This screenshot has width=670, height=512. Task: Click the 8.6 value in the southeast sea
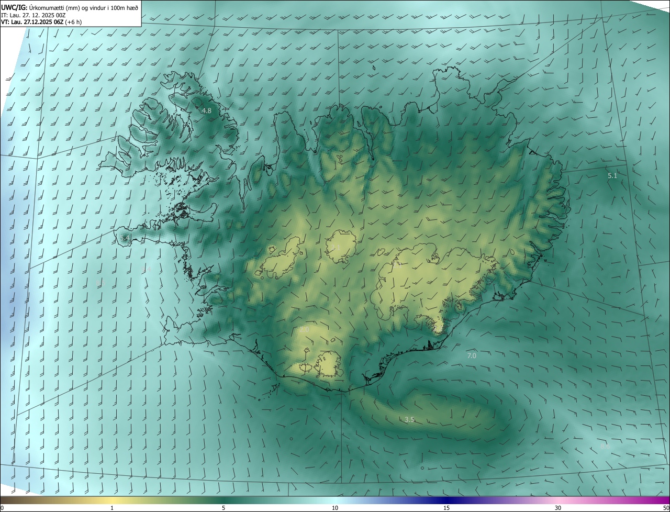(x=605, y=447)
